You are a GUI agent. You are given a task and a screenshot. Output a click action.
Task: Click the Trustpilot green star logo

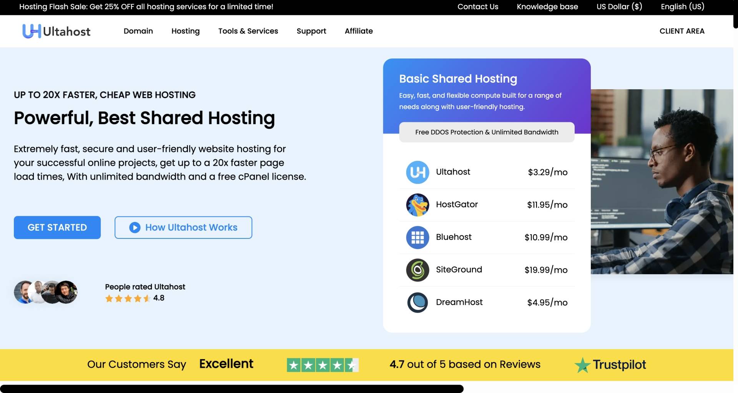pos(582,365)
